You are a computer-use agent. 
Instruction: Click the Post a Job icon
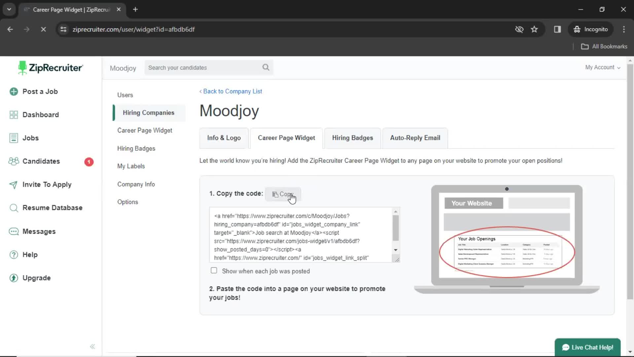(14, 92)
